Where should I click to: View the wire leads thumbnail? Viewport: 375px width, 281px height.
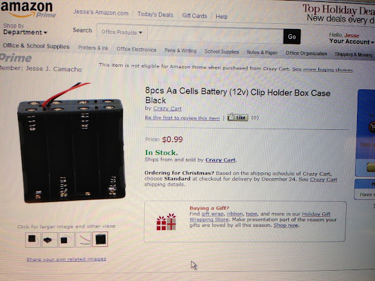[x=83, y=240]
